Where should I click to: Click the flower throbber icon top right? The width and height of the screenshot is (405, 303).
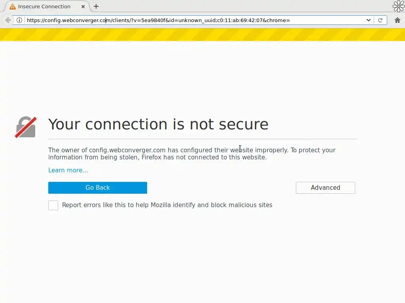click(x=399, y=6)
